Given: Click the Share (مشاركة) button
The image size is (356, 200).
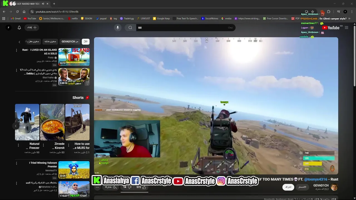Looking at the screenshot, I should coord(111,187).
